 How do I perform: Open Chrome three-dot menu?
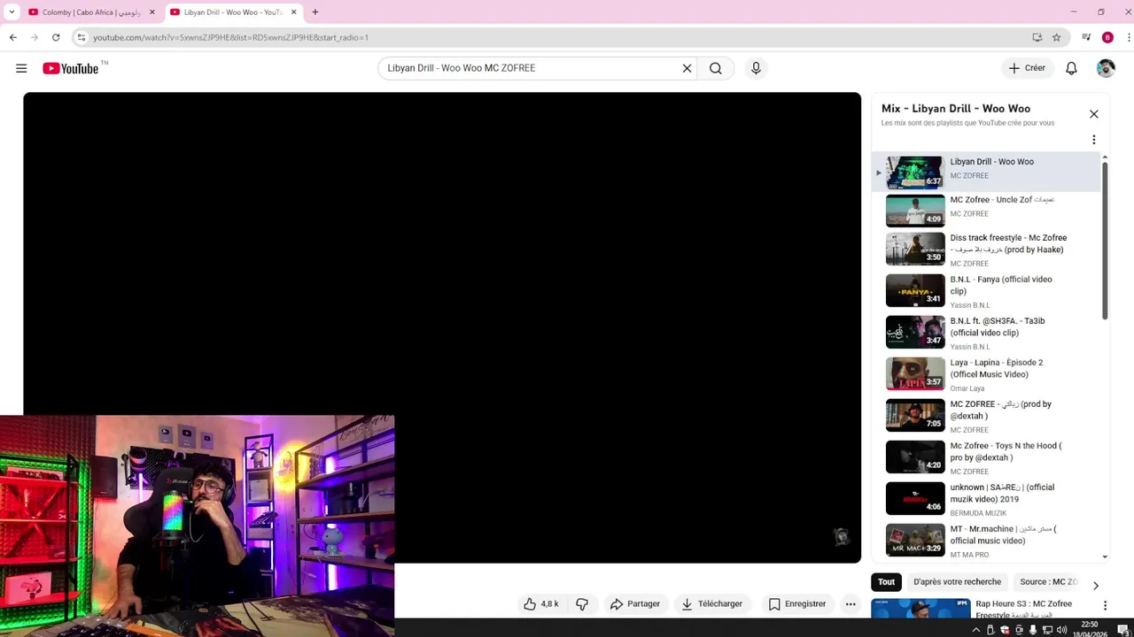coord(1129,37)
